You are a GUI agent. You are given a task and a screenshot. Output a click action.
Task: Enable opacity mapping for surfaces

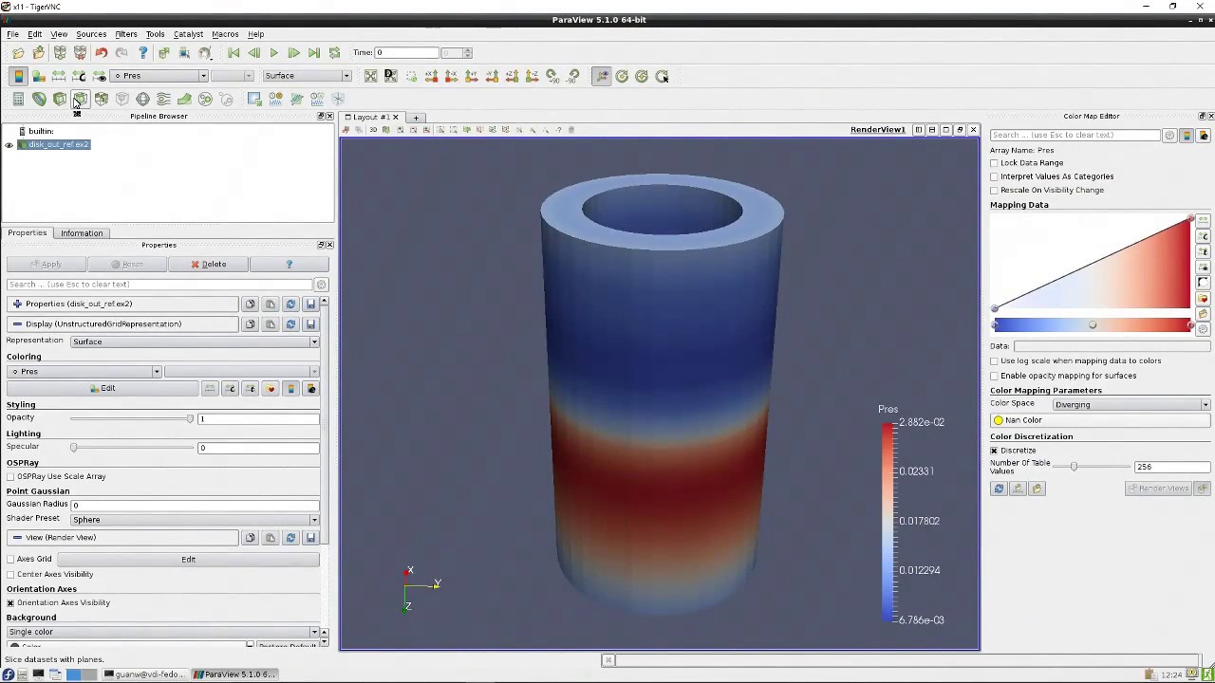pyautogui.click(x=995, y=376)
